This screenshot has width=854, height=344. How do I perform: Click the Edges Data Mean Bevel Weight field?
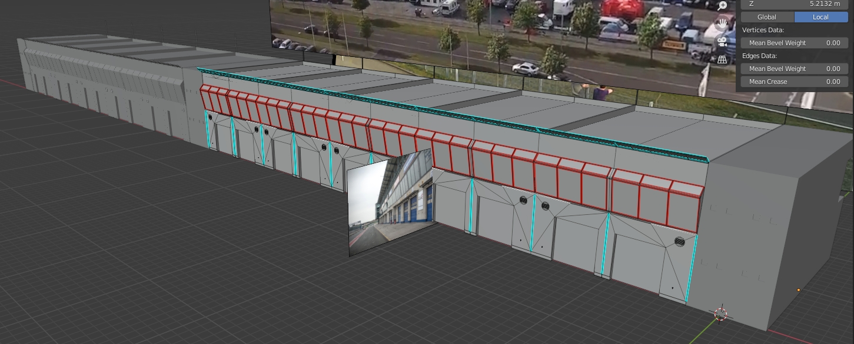click(x=794, y=69)
